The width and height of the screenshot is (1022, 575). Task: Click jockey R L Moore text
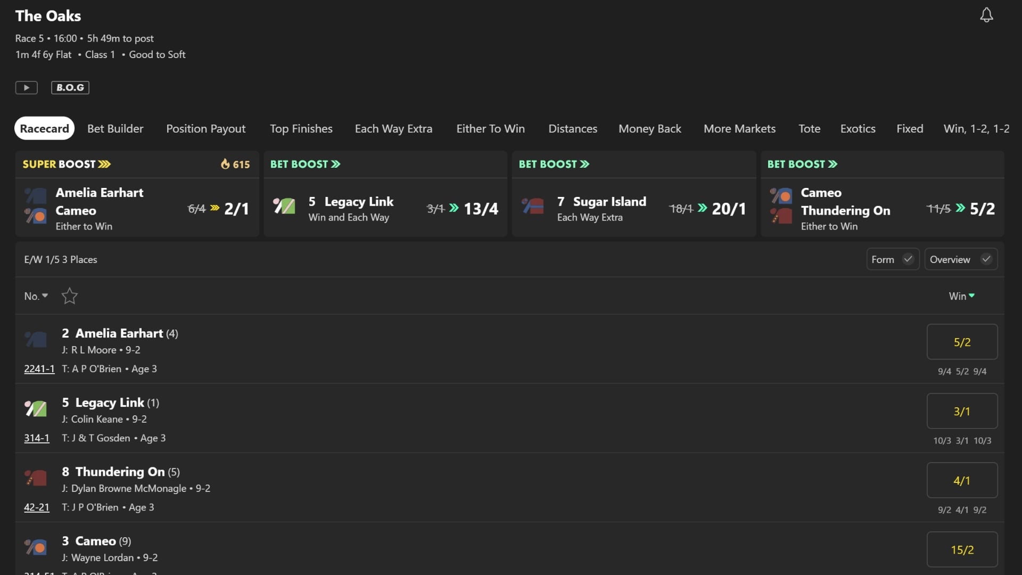[x=94, y=350]
